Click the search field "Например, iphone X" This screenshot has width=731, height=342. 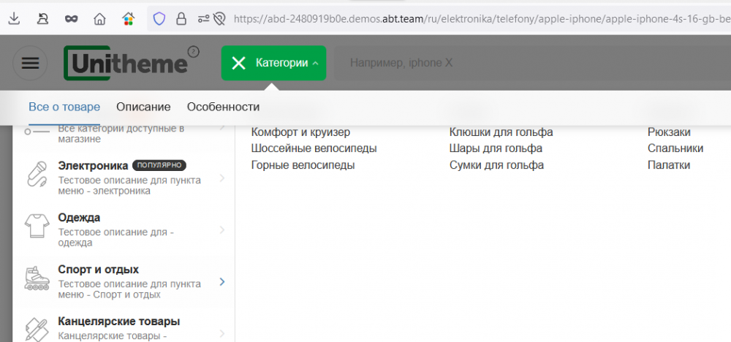point(512,64)
